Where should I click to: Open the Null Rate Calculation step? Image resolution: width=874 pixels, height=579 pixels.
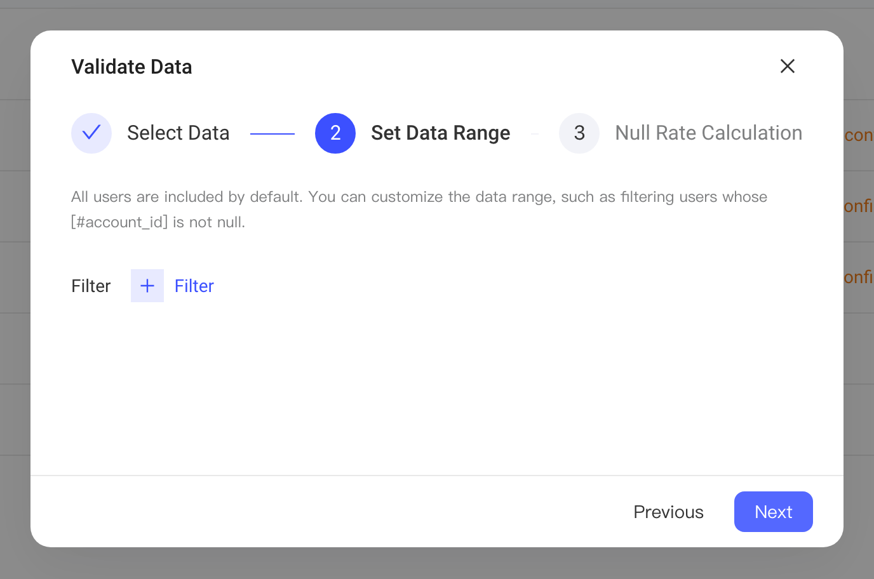pyautogui.click(x=709, y=133)
